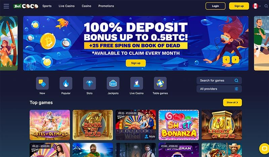Screen dimensions: 269x157
Task: Open the Live Casino dealer icon
Action: [137, 83]
